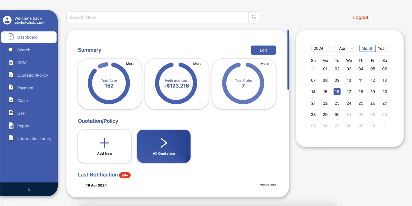The image size is (412, 206).
Task: Open the year 2024 dropdown
Action: coord(323,48)
